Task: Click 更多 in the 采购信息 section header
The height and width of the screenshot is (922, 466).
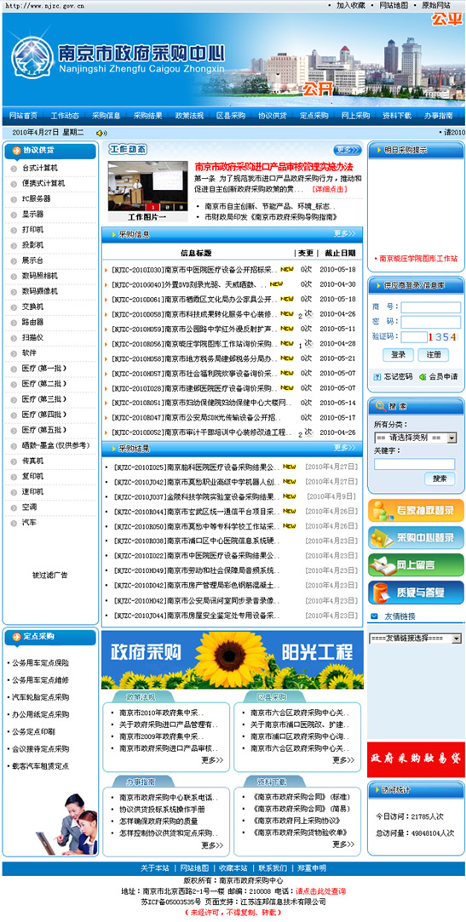Action: (x=345, y=233)
